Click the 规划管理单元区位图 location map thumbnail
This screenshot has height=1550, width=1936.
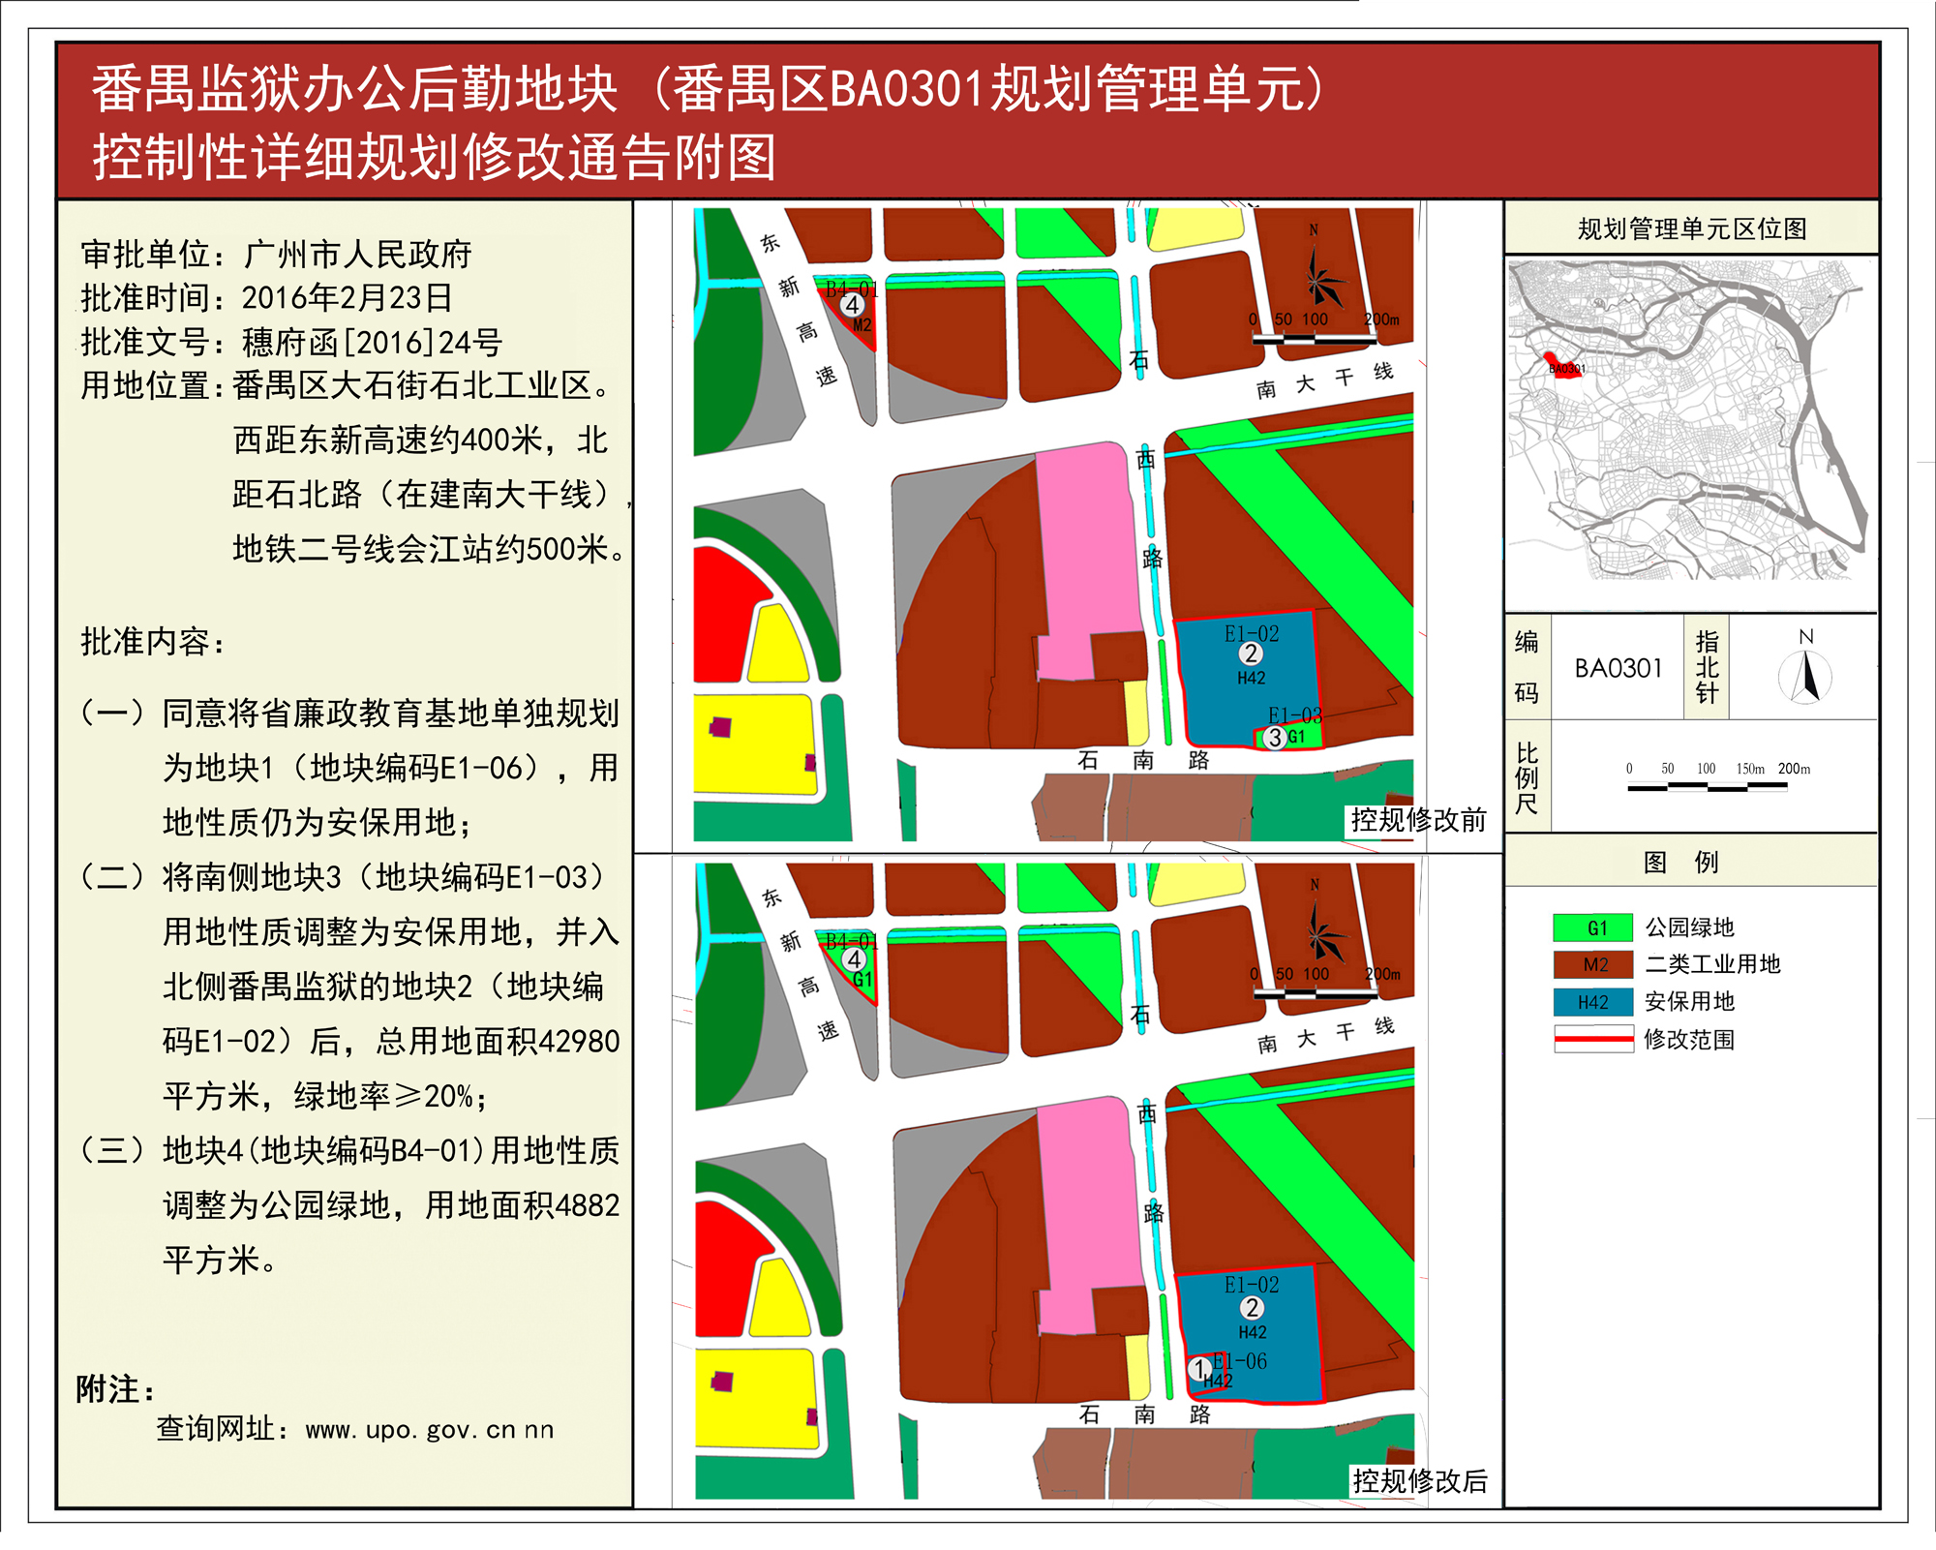click(x=1686, y=419)
